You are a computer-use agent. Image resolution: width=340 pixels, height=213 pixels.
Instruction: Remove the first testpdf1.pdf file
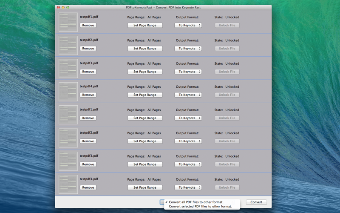pos(88,25)
